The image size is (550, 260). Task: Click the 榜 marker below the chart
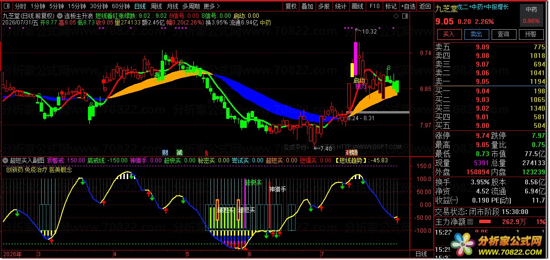click(x=352, y=152)
